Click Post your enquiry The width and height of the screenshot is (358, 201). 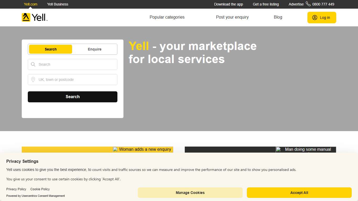232,17
